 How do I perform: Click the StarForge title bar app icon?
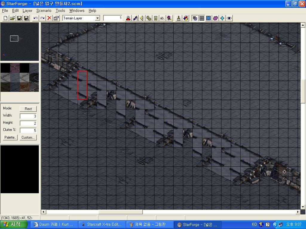[3, 4]
